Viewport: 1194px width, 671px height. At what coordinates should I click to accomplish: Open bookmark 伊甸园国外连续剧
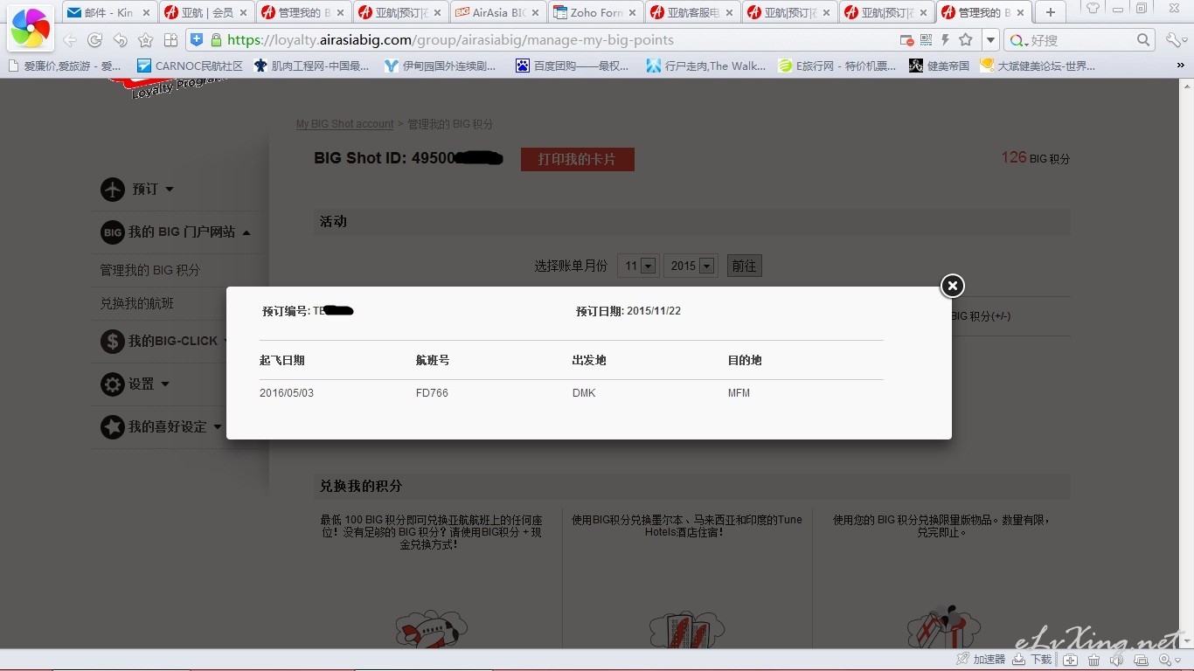[440, 66]
